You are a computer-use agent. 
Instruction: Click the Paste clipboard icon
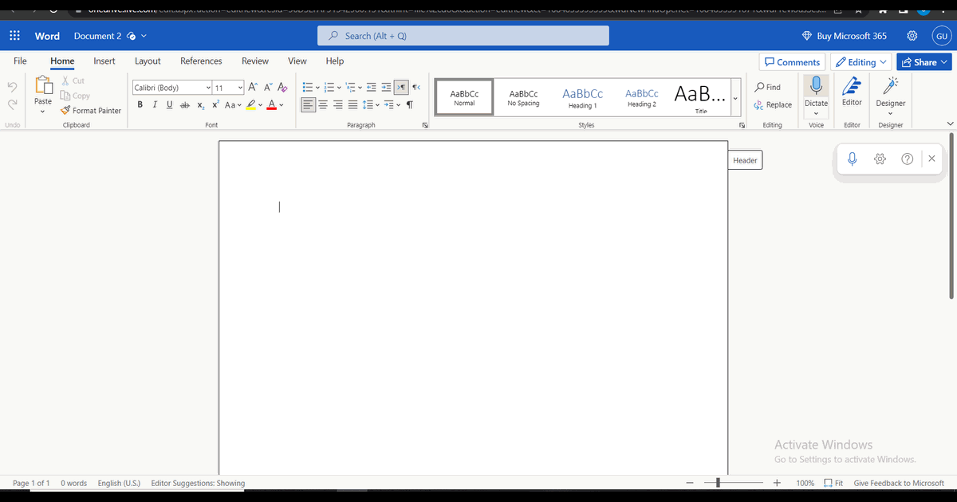(x=43, y=85)
